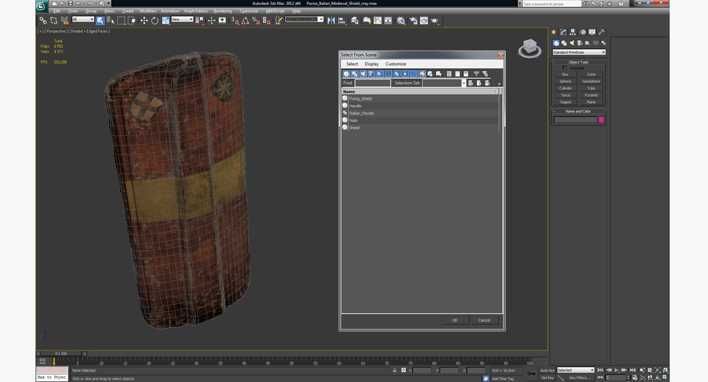Activate the Select Object tool
This screenshot has height=382, width=708.
(x=100, y=21)
